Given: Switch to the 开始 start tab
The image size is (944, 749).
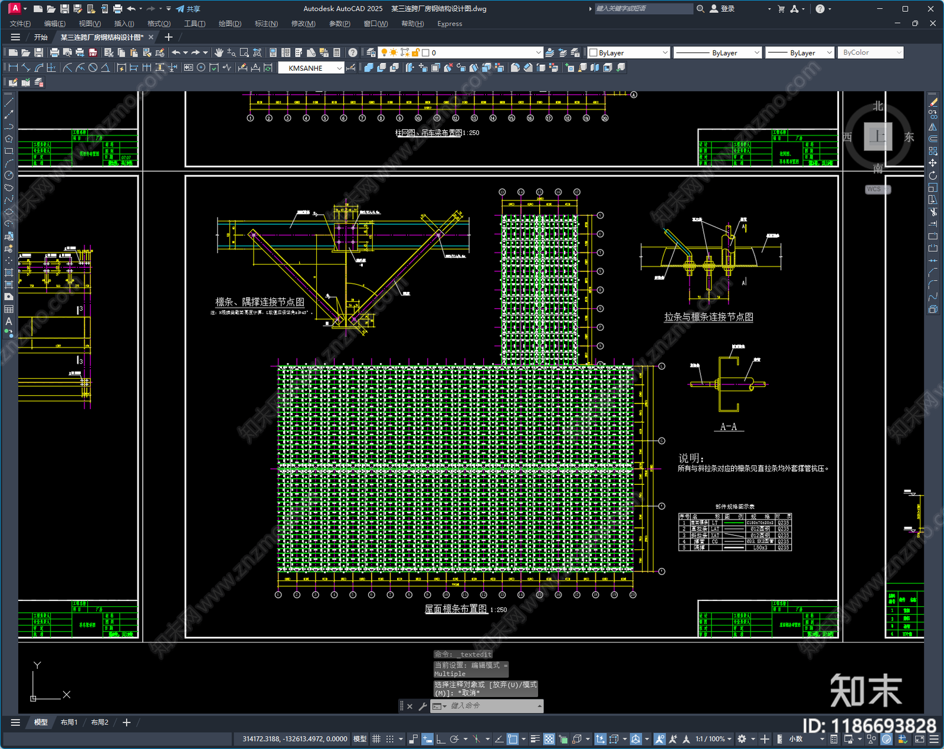Looking at the screenshot, I should [40, 37].
